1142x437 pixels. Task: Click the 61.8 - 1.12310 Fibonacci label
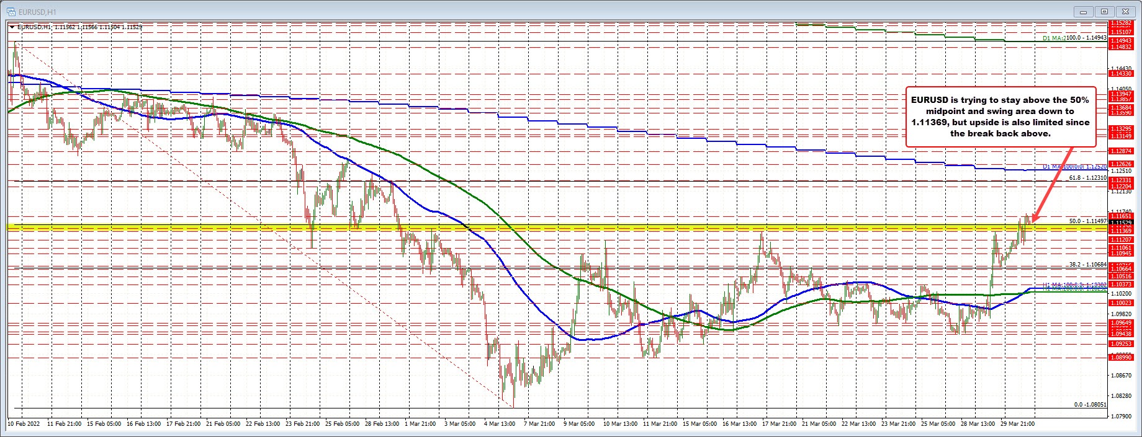pos(1087,177)
